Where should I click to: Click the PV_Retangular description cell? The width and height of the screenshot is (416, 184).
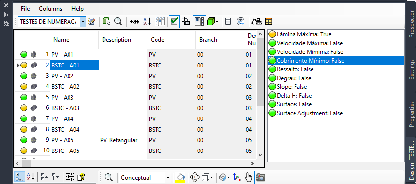coord(123,140)
